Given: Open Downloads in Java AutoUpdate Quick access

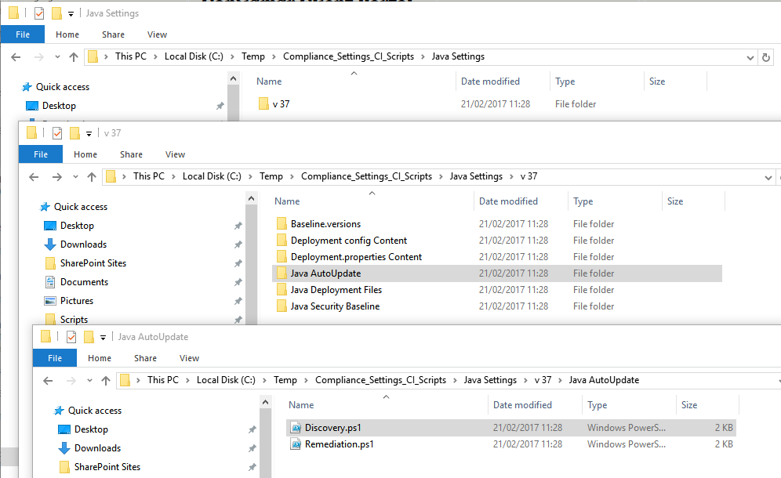Looking at the screenshot, I should tap(97, 448).
